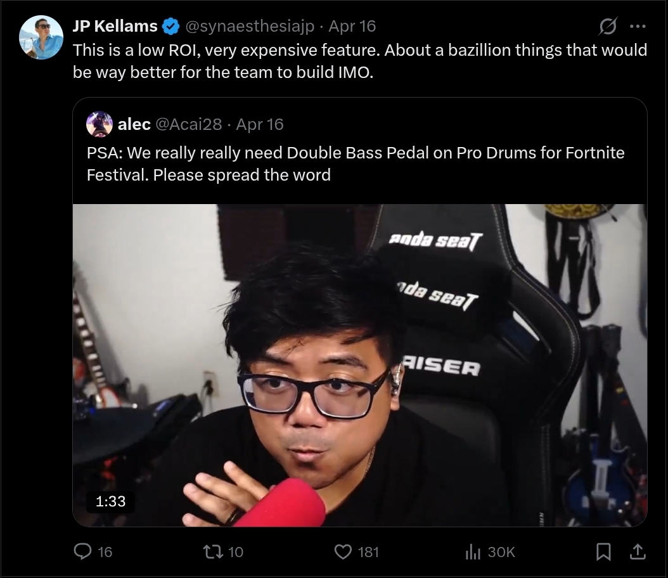
Task: Click quoted post's Apr 16 date
Action: [x=260, y=124]
